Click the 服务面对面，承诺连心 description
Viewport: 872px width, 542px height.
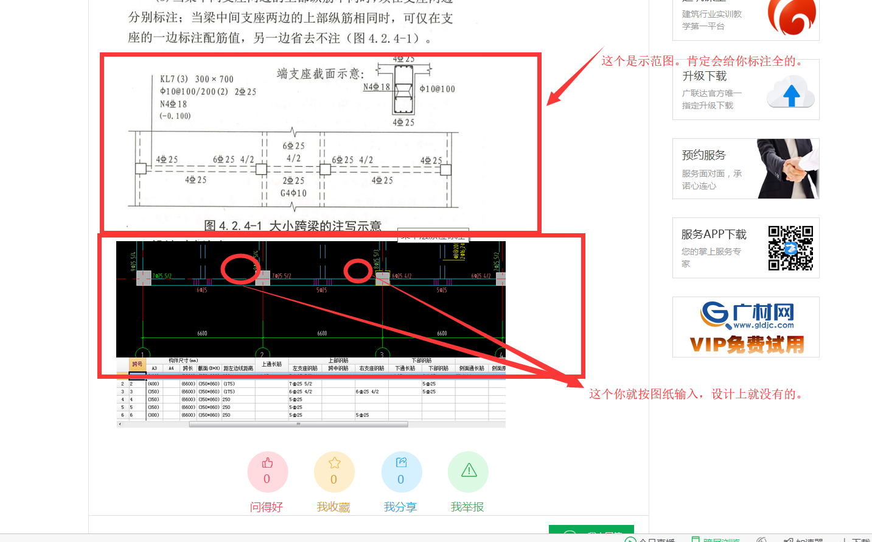[x=712, y=180]
